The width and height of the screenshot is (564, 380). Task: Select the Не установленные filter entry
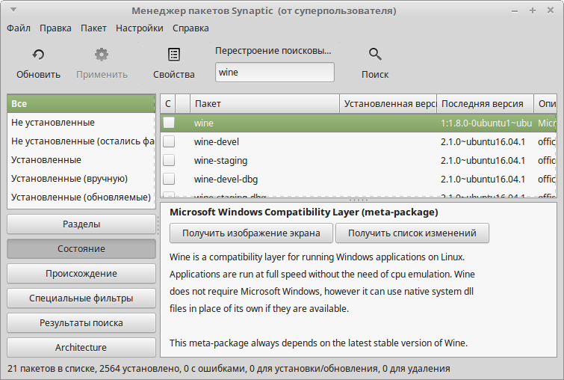click(81, 123)
